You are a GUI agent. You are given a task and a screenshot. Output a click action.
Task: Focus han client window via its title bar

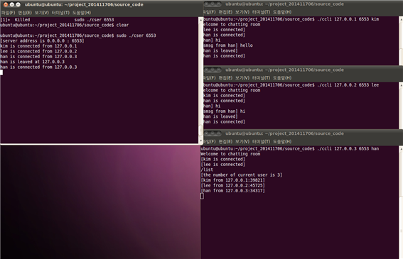tap(284, 133)
